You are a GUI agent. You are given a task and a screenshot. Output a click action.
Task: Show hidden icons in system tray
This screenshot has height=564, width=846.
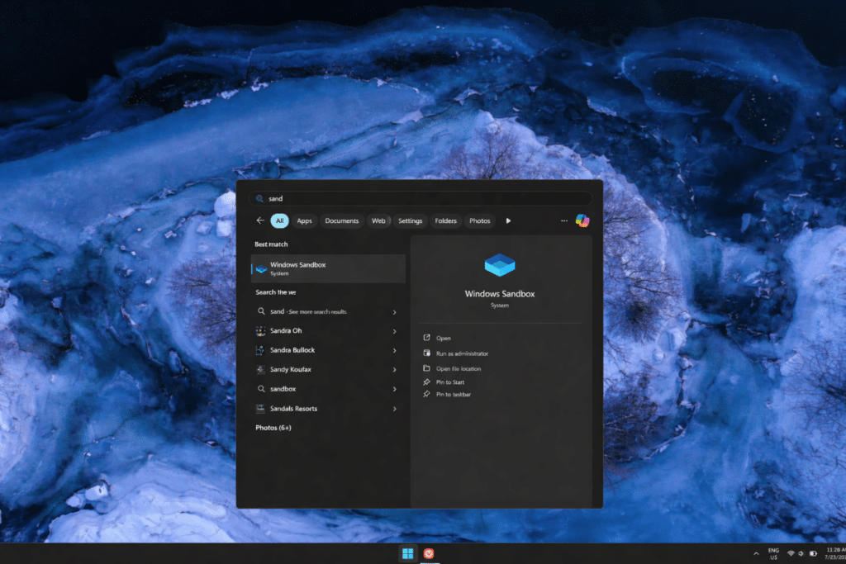(x=756, y=554)
